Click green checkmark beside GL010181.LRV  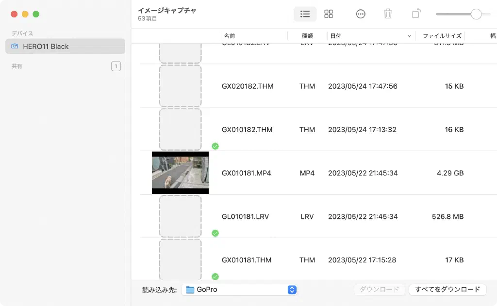(215, 233)
